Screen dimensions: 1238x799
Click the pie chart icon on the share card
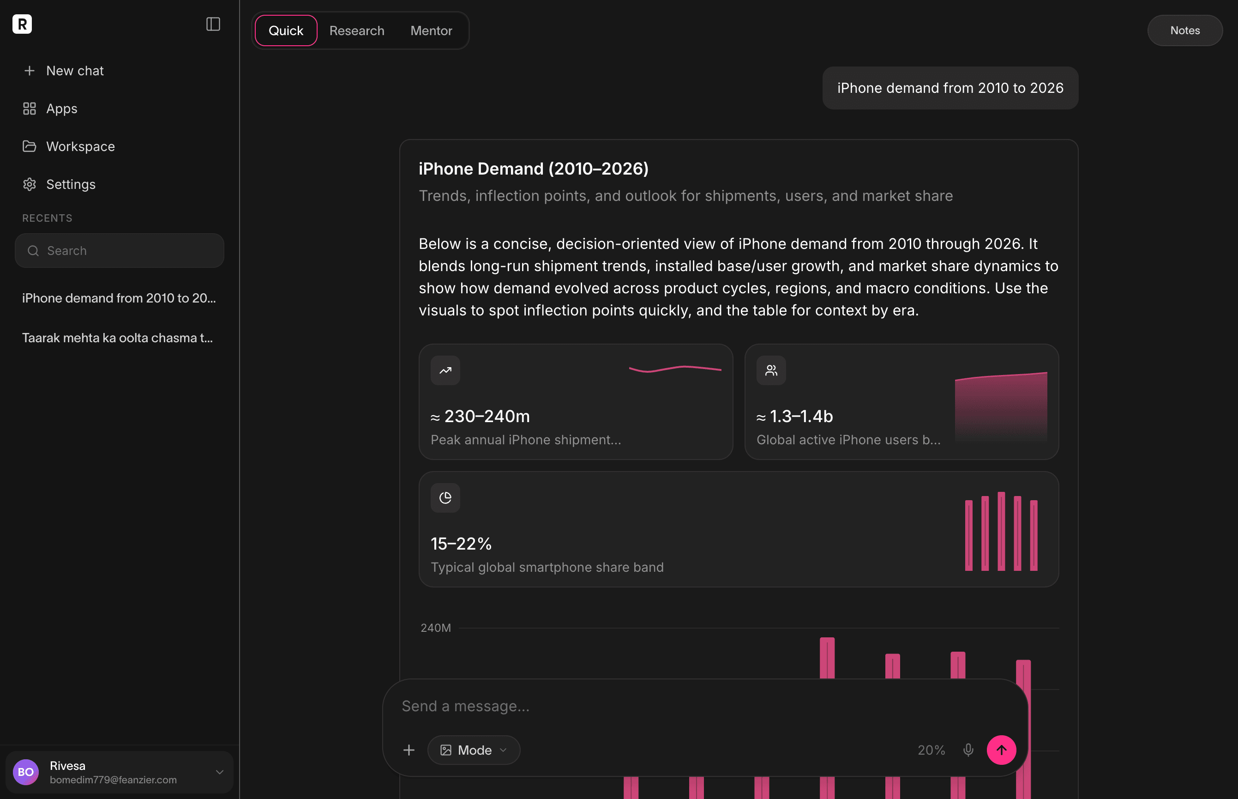[445, 497]
